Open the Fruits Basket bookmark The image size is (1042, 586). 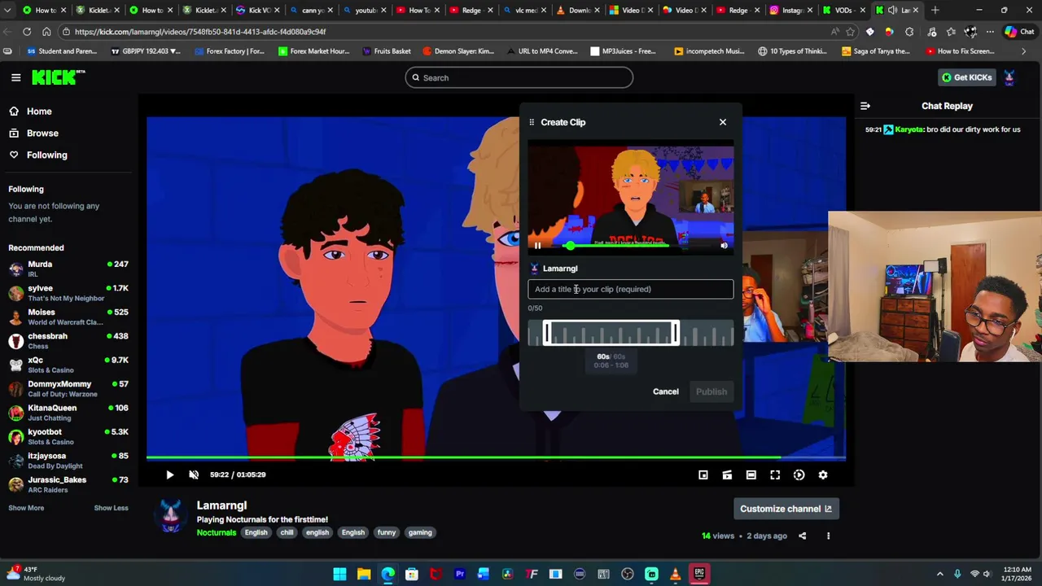click(x=387, y=51)
